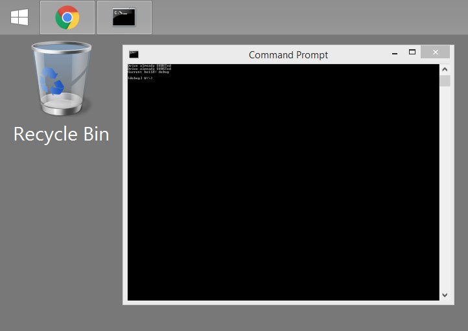
Task: Click the "Current build: debug" output line
Action: point(148,72)
